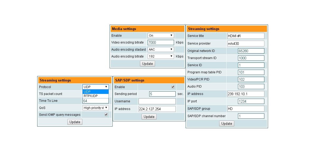
Task: Click Update in right Streaming settings panel
Action: pyautogui.click(x=227, y=123)
